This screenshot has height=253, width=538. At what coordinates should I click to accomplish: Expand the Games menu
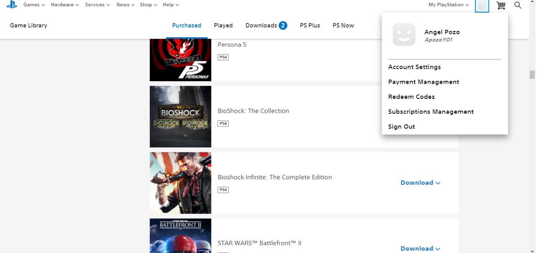coord(34,5)
